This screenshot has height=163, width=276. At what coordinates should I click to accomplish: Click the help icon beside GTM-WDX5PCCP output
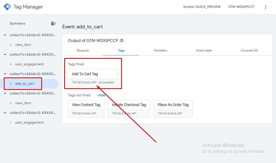(122, 40)
